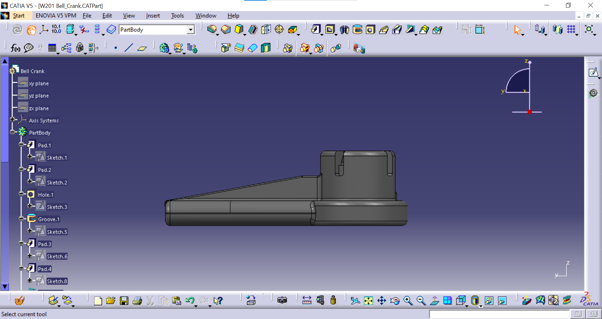Click the Fit All In icon
This screenshot has width=602, height=319.
[368, 301]
